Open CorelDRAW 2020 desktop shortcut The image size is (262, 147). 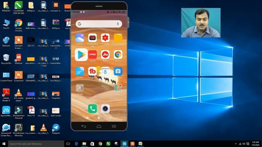[18, 7]
